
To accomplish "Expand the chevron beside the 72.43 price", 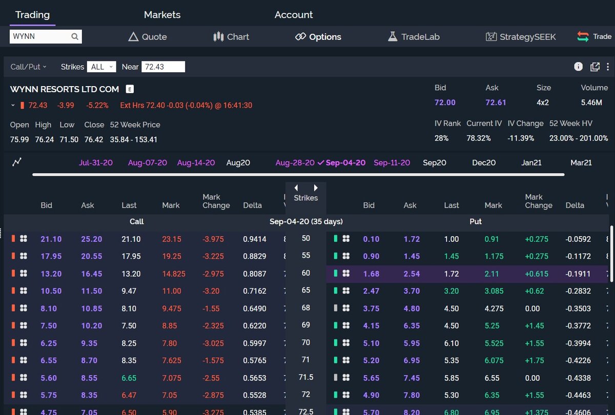I will [13, 106].
